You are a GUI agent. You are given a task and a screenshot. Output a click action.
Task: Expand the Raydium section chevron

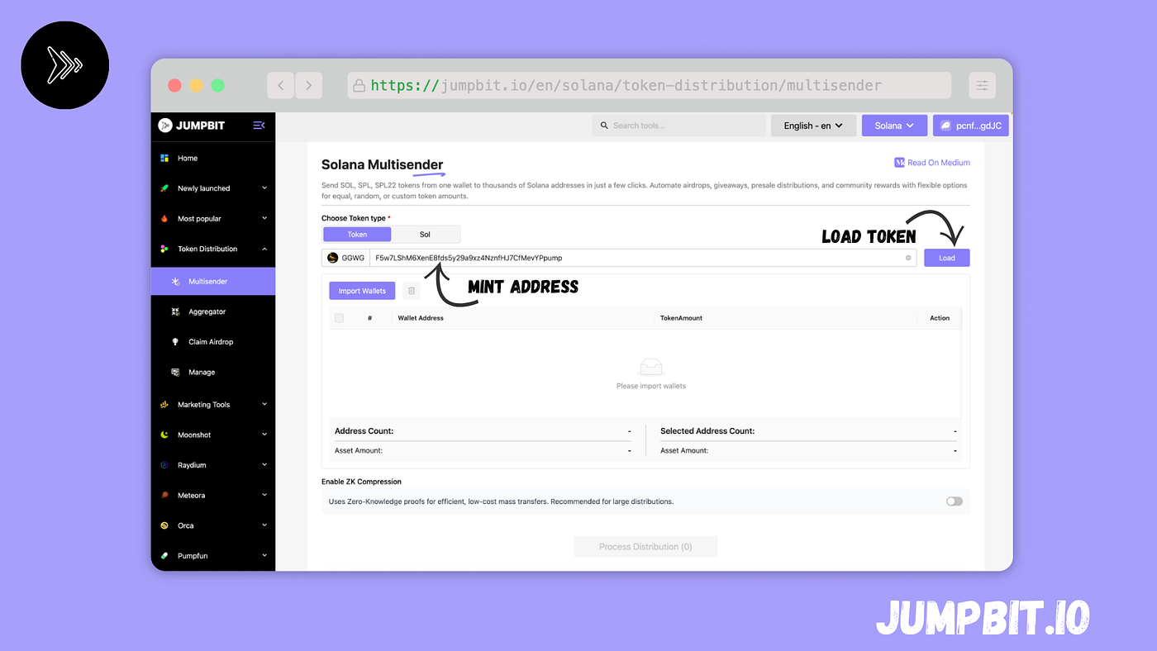(264, 465)
